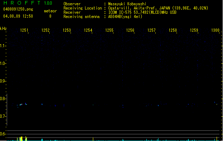Click the 1253 time axis marker
The height and width of the screenshot is (141, 223).
[67, 30]
